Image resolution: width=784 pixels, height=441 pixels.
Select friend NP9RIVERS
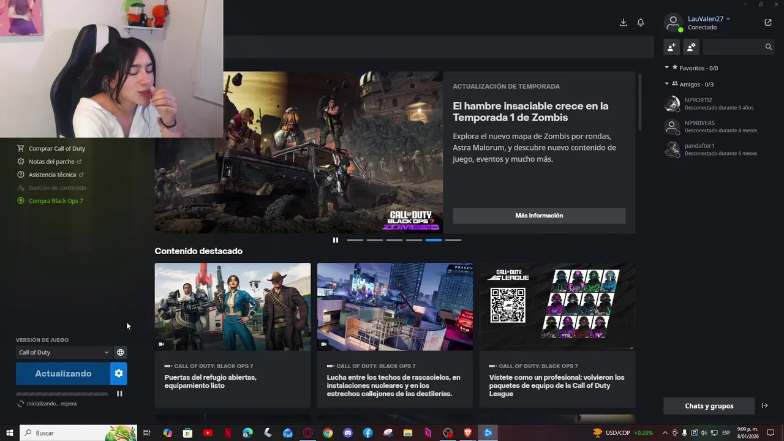pos(720,127)
